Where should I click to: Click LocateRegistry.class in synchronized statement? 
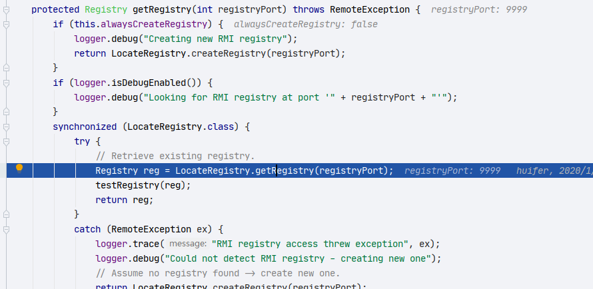pyautogui.click(x=181, y=127)
